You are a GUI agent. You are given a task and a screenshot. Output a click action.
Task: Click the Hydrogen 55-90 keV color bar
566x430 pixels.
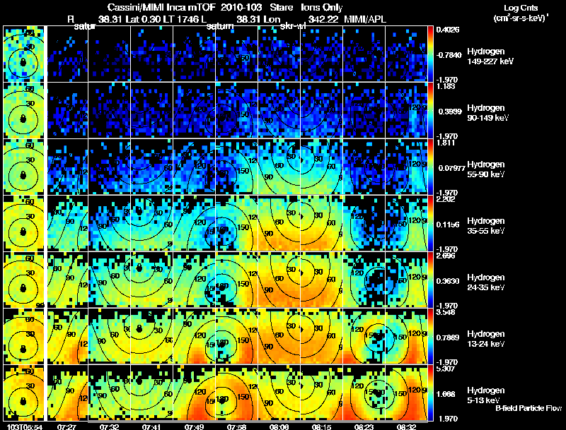click(430, 167)
